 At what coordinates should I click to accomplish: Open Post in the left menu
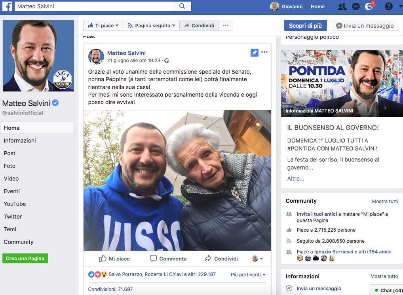click(10, 153)
